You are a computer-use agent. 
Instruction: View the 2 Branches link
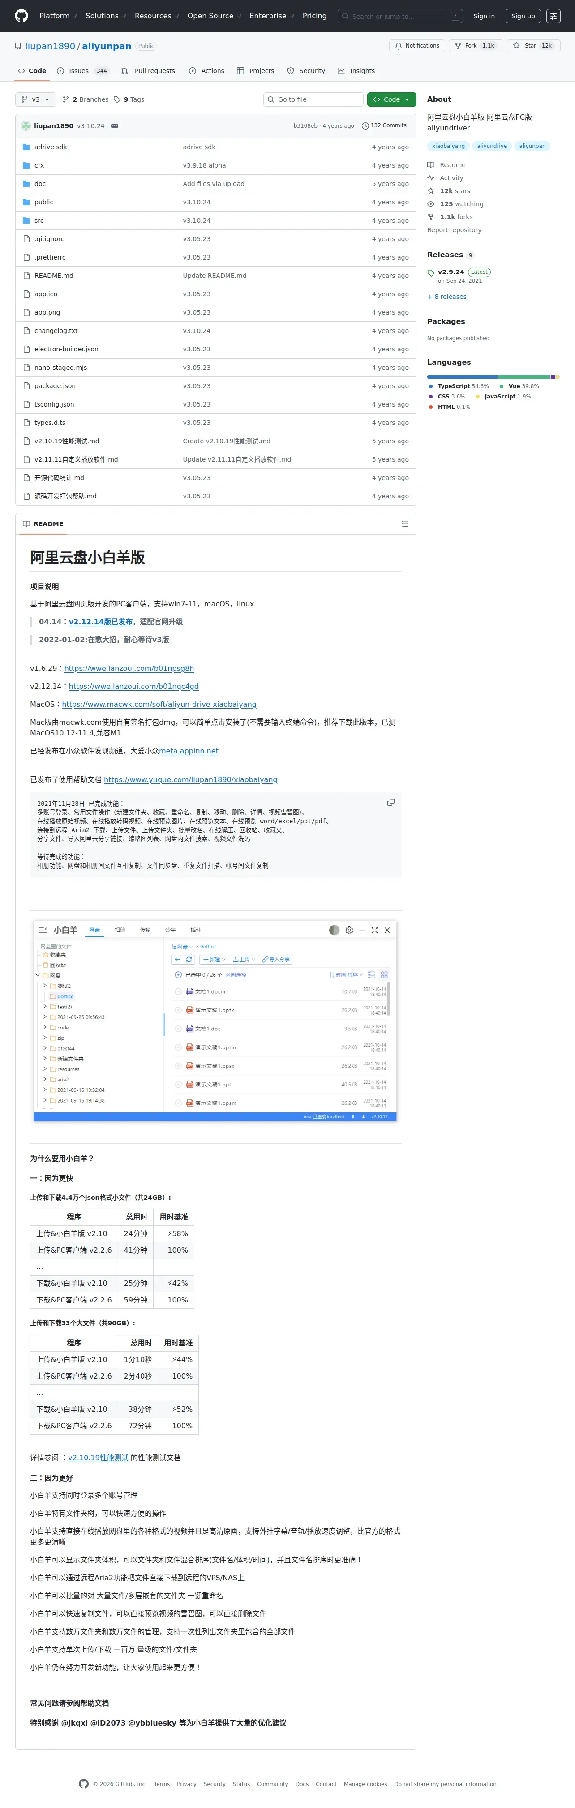click(86, 99)
